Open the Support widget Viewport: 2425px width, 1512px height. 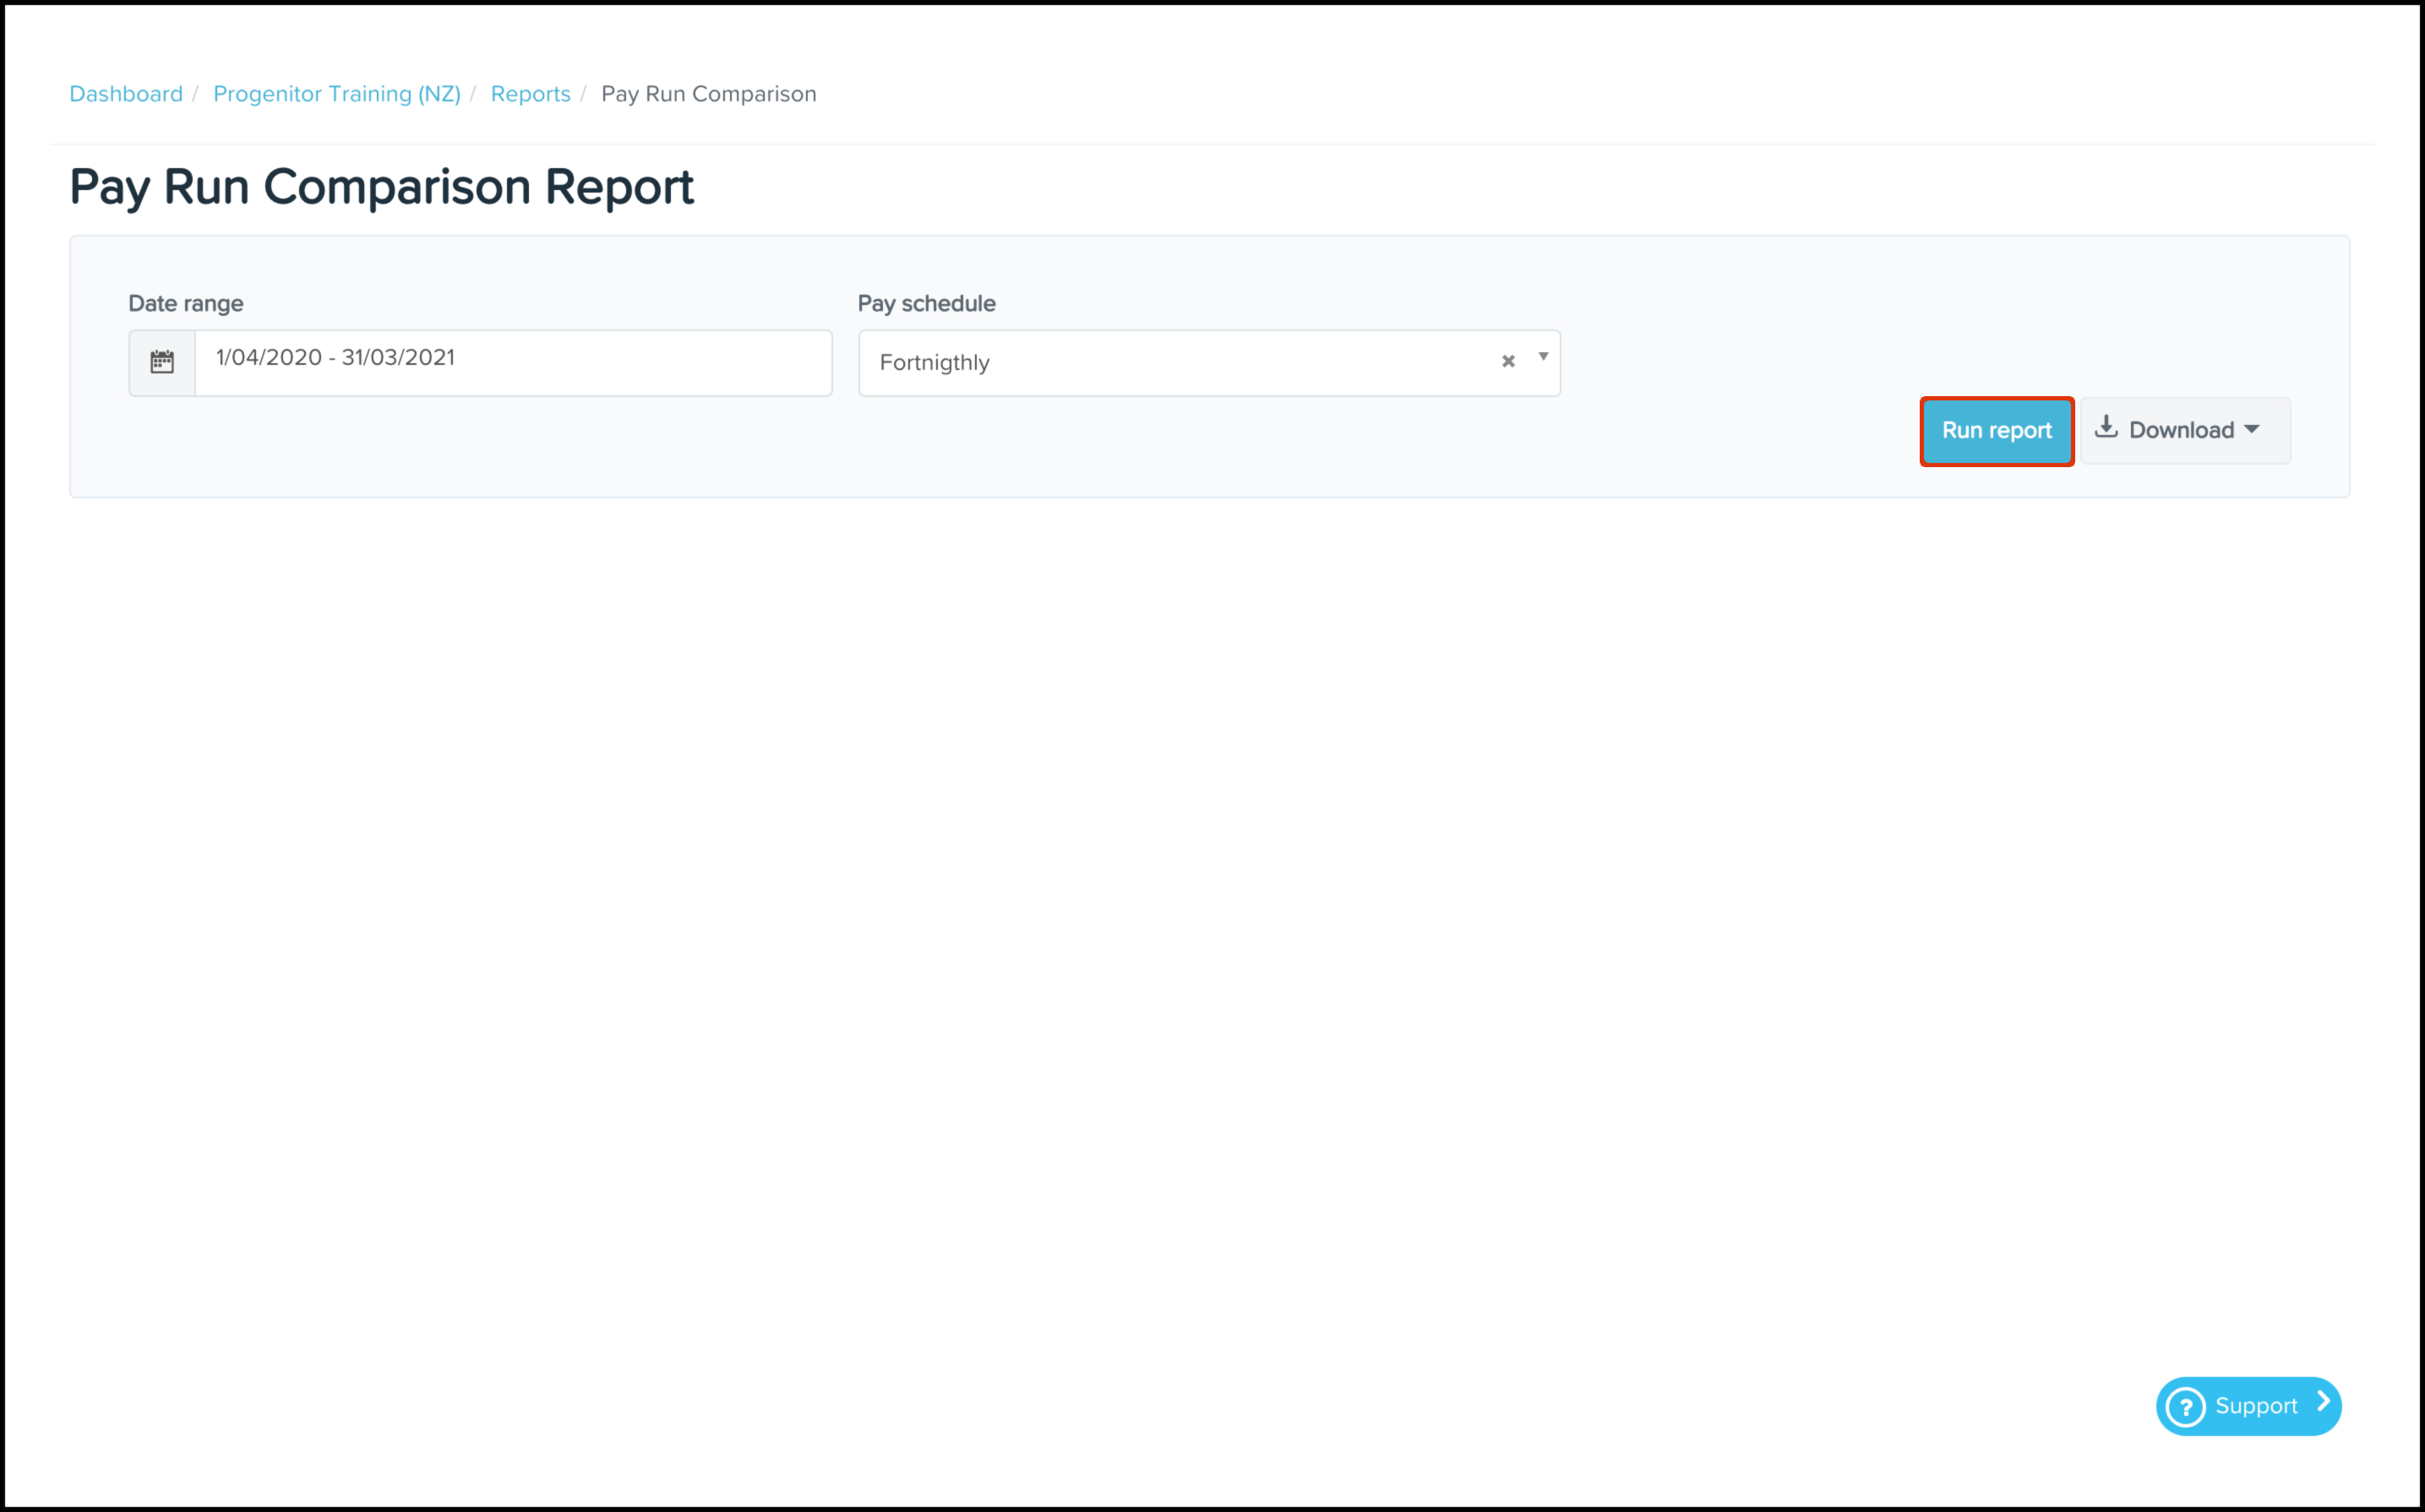[2255, 1406]
